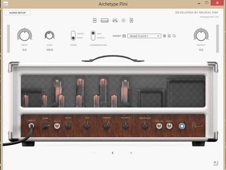226x170 pixels.
Task: Click the Gate knob
Action: [x=49, y=36]
